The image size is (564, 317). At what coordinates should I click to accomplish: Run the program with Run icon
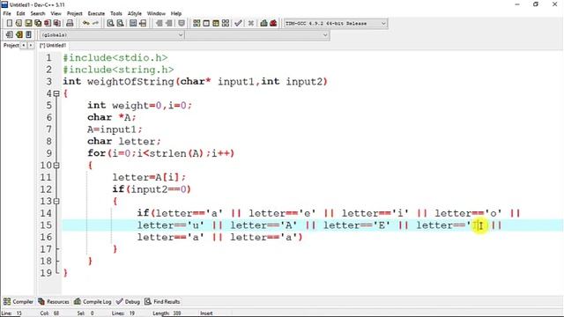(206, 24)
